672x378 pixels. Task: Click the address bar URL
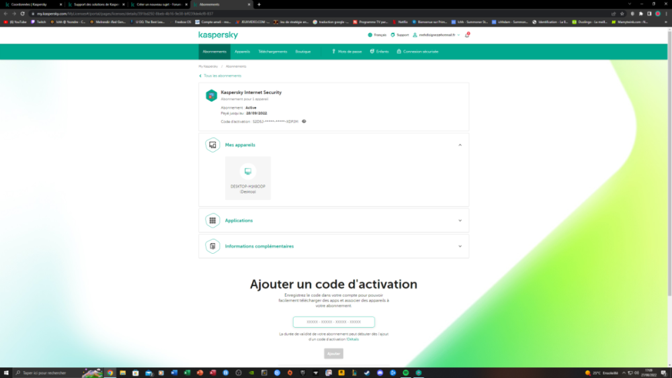125,13
